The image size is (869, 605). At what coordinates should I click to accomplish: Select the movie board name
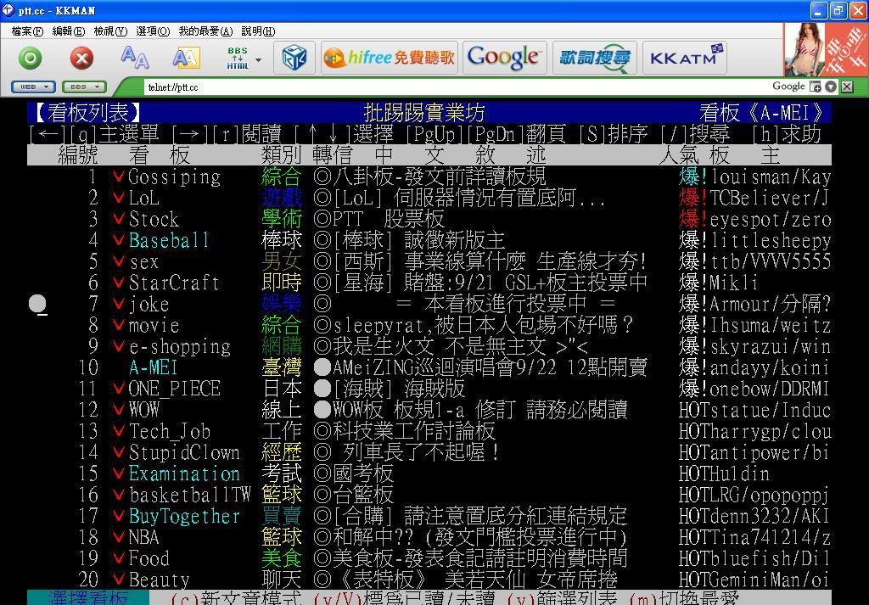[154, 325]
